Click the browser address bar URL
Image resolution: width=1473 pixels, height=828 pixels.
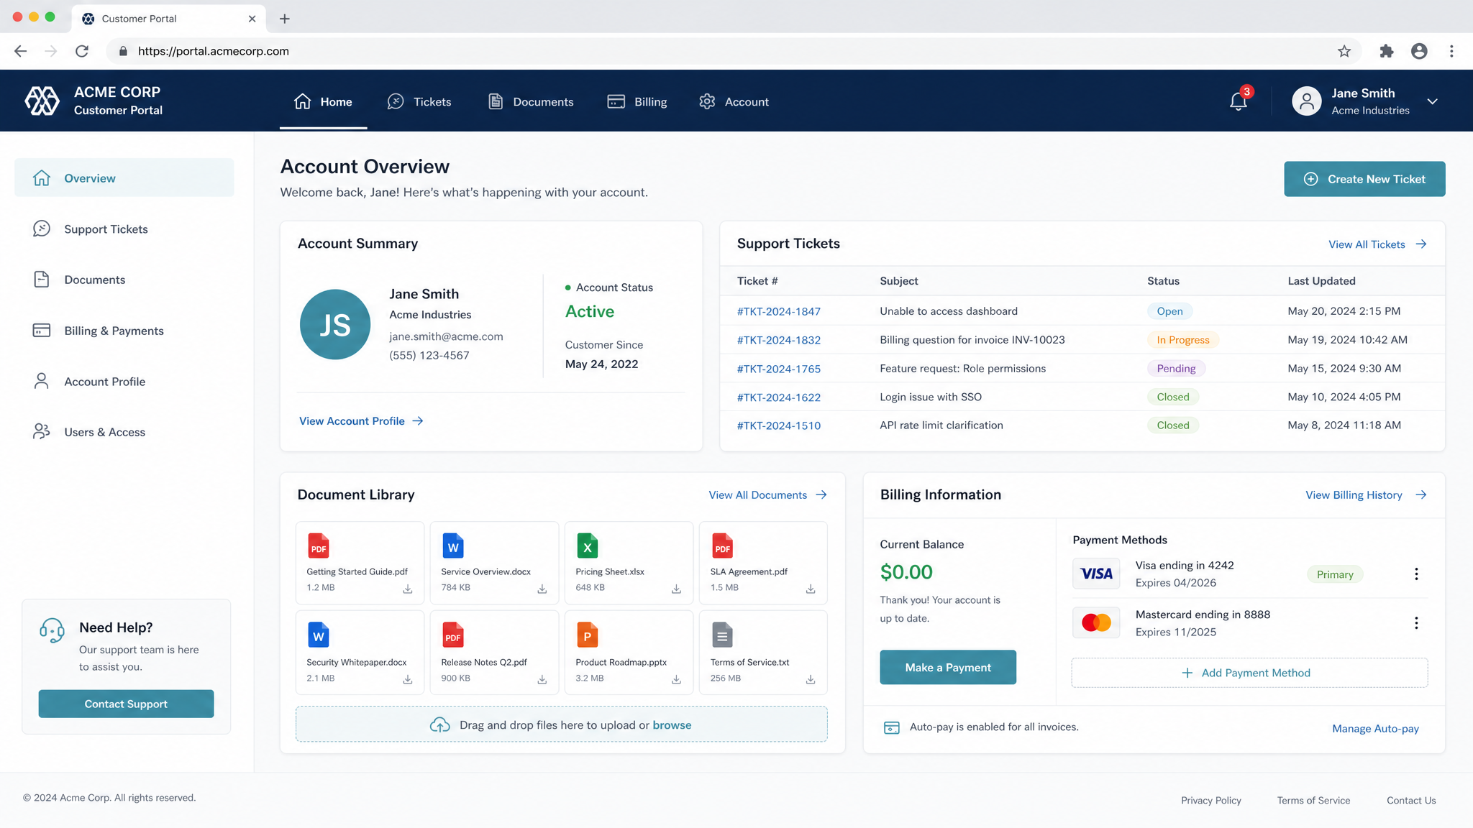tap(214, 51)
